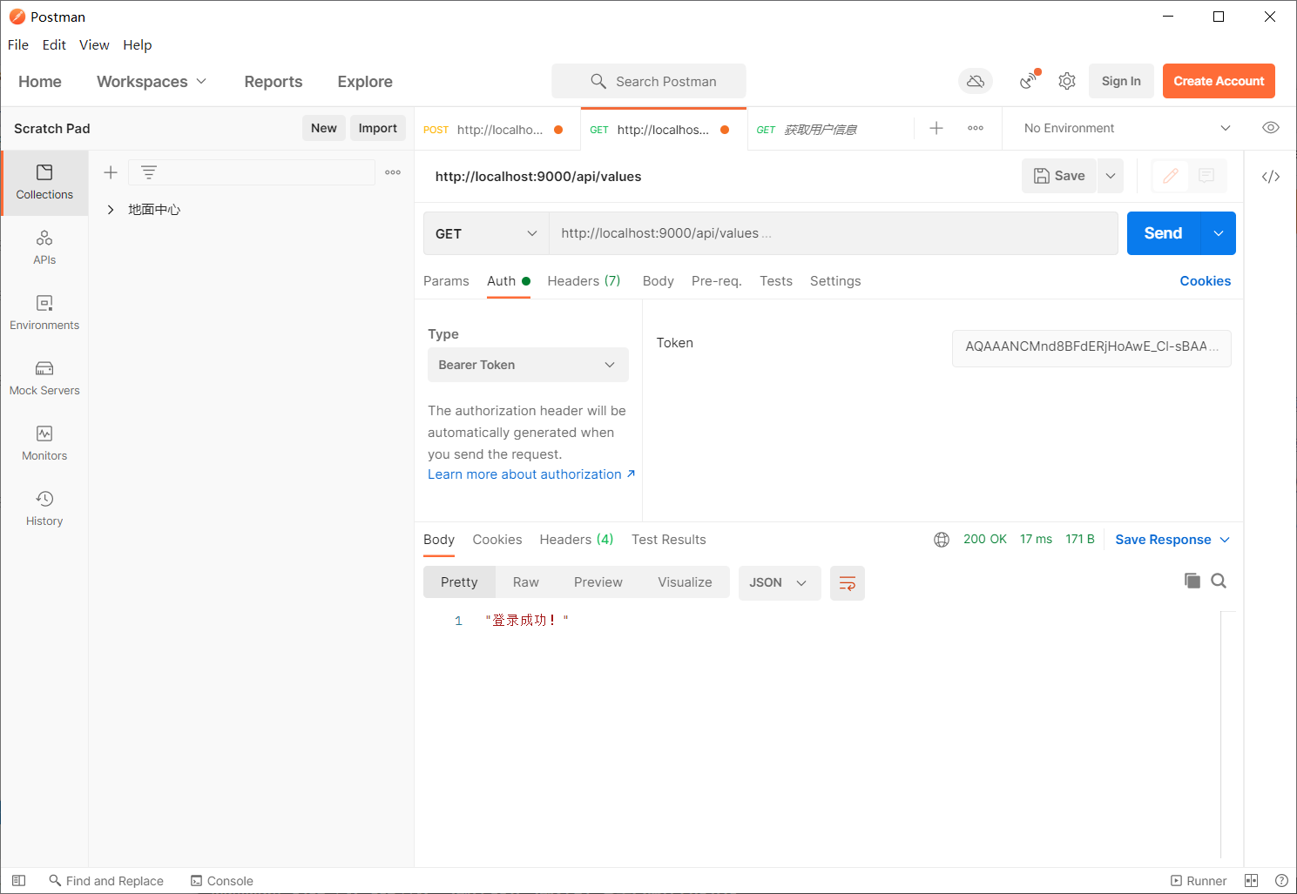Click the Create Account button
This screenshot has width=1297, height=894.
[1219, 81]
